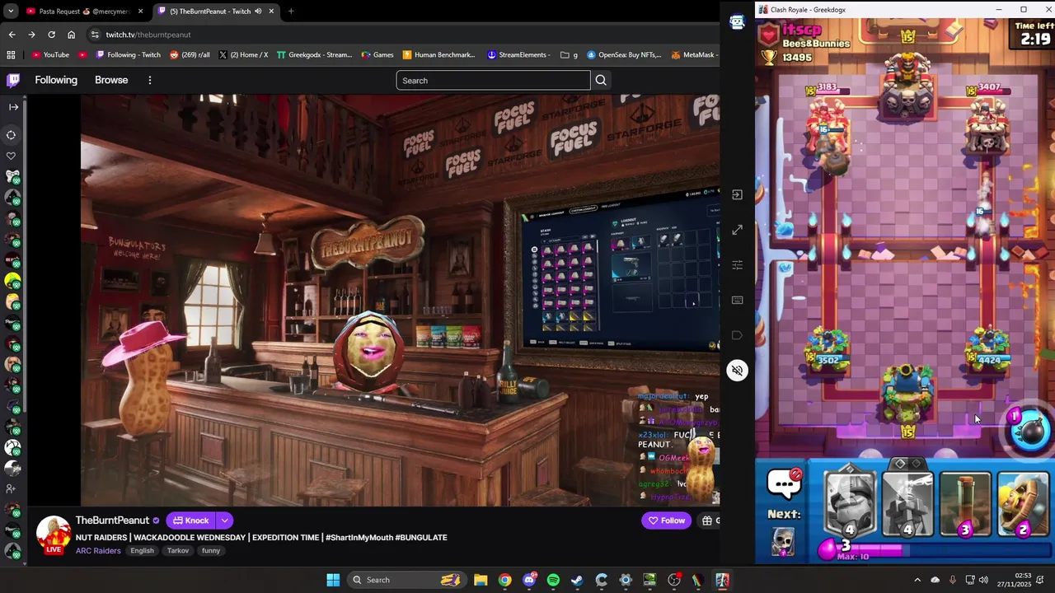Viewport: 1055px width, 593px height.
Task: Open the StreamElements bookmark
Action: point(518,55)
